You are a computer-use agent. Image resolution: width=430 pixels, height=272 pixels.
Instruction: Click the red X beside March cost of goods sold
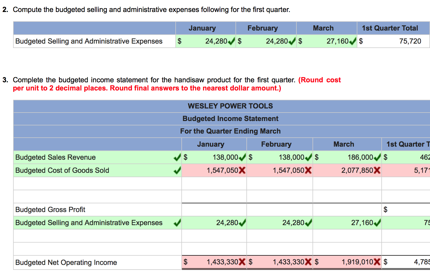click(x=377, y=170)
